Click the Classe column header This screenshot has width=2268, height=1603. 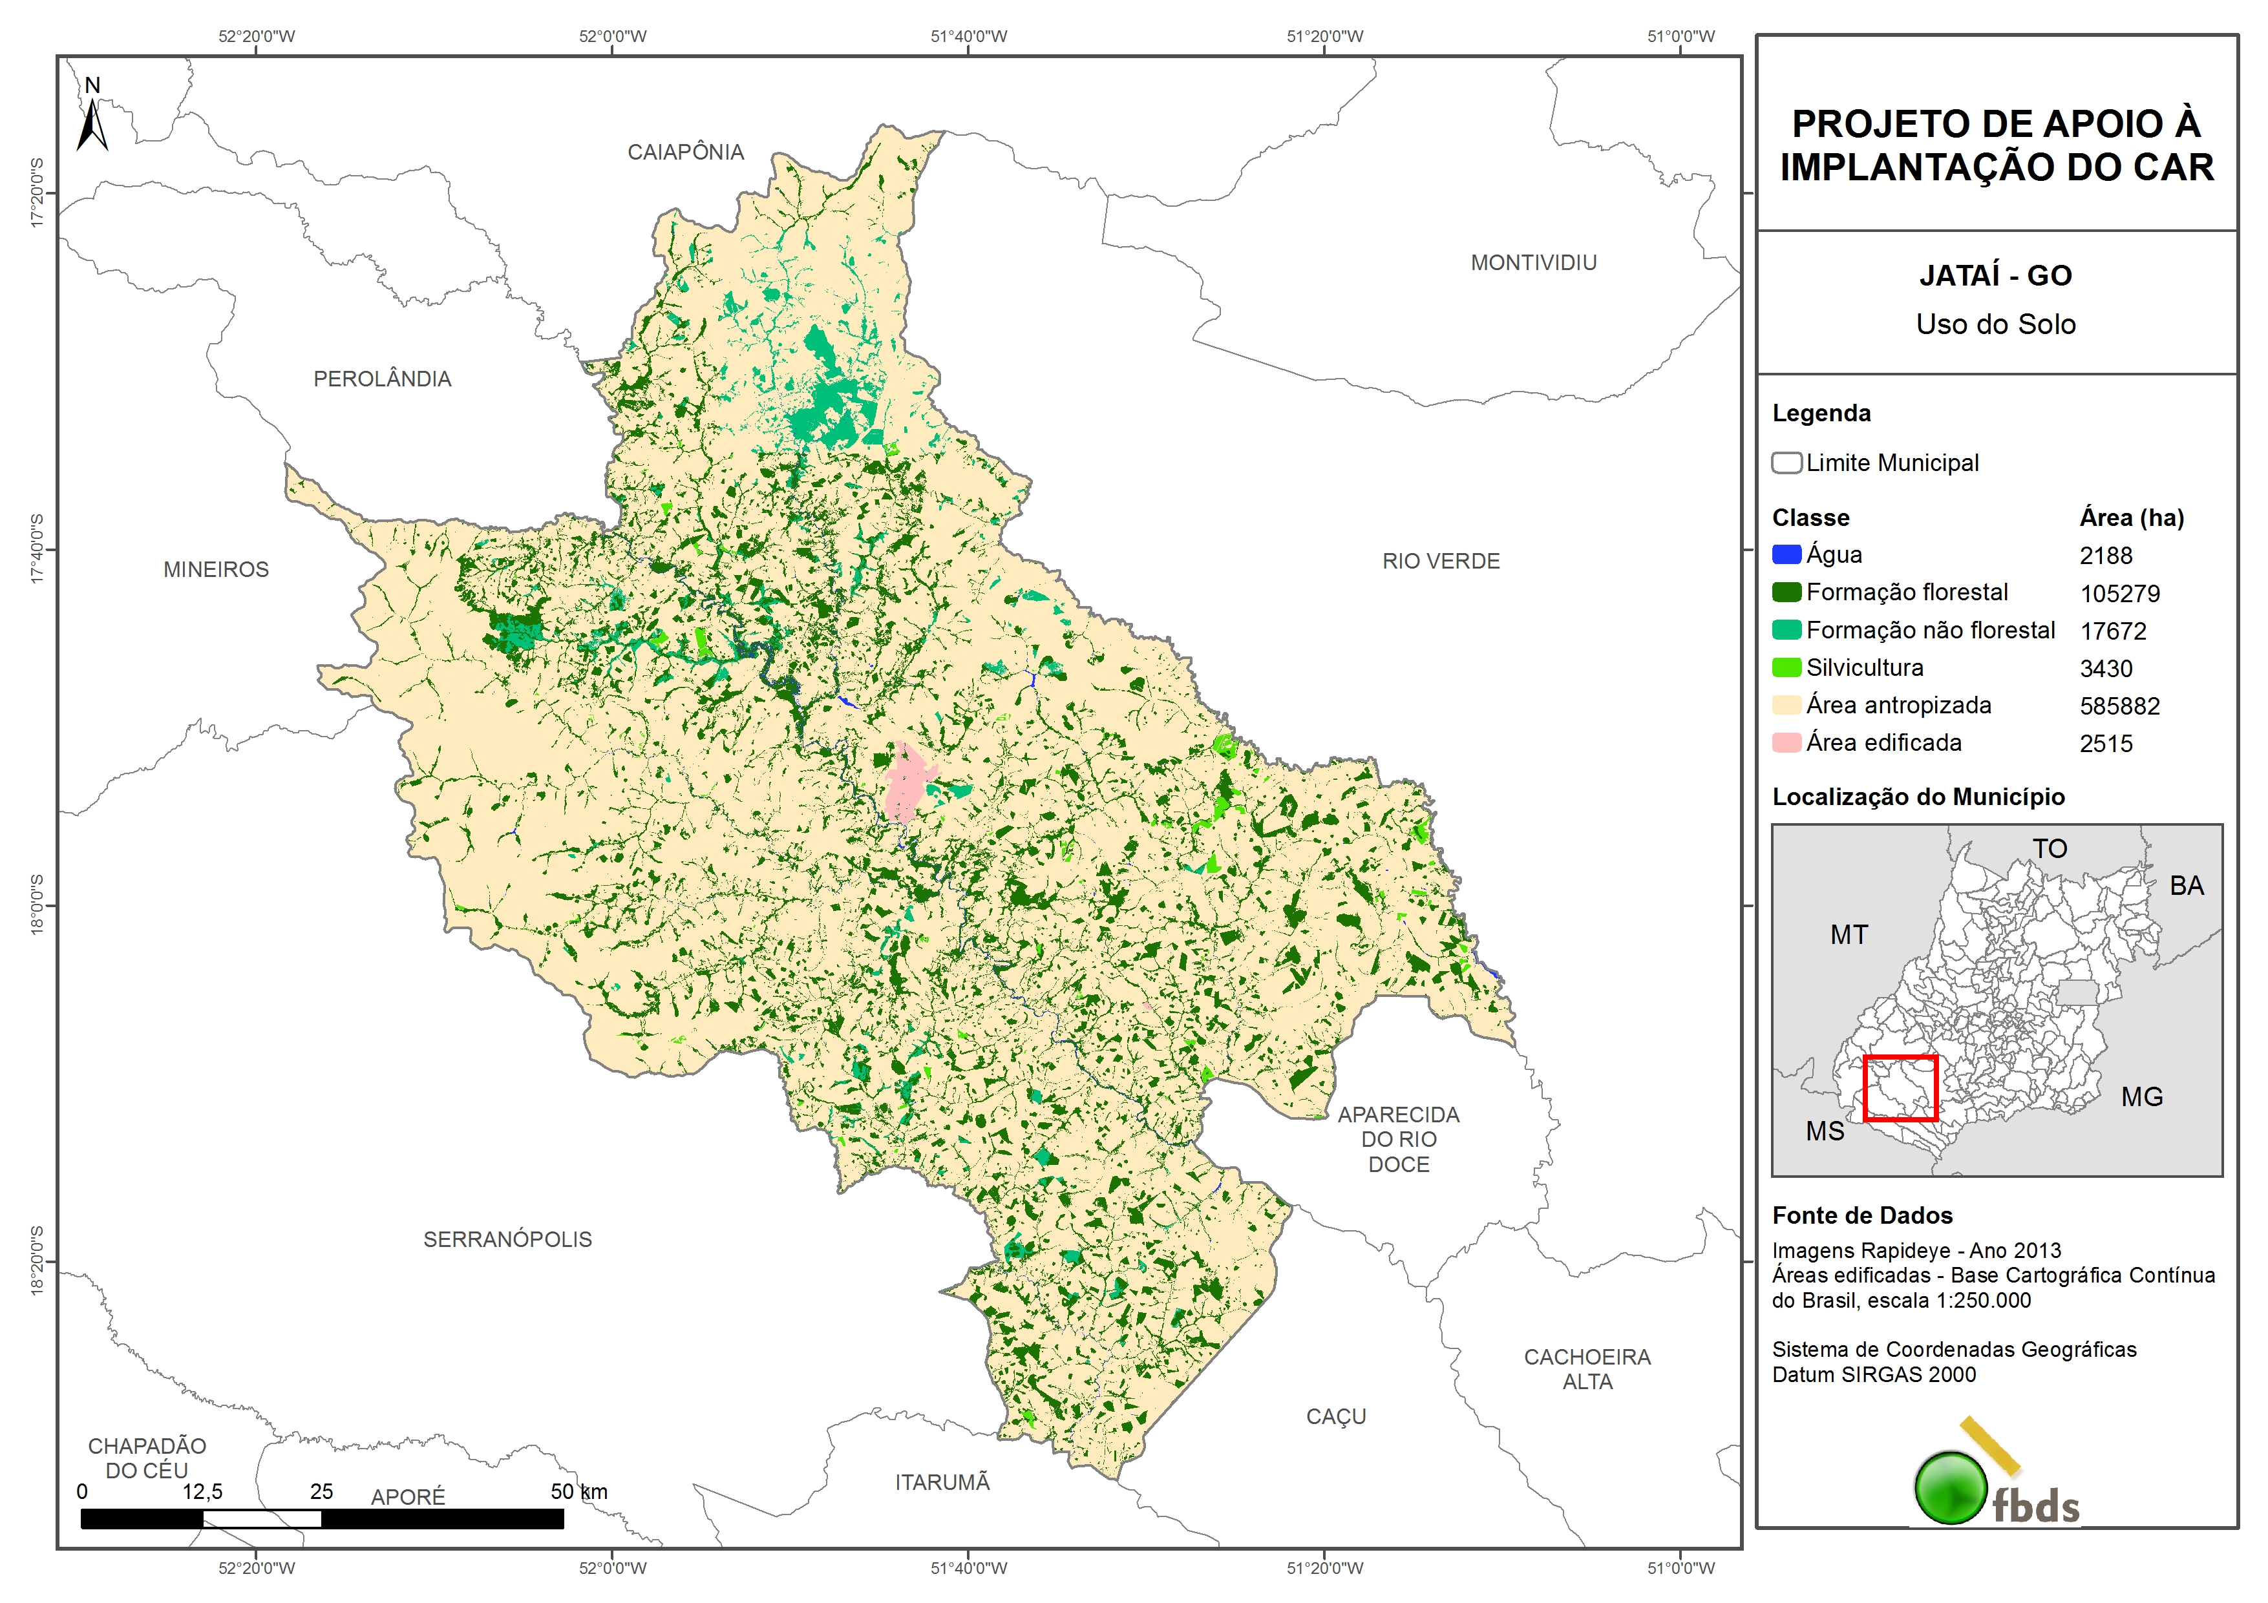coord(1810,518)
